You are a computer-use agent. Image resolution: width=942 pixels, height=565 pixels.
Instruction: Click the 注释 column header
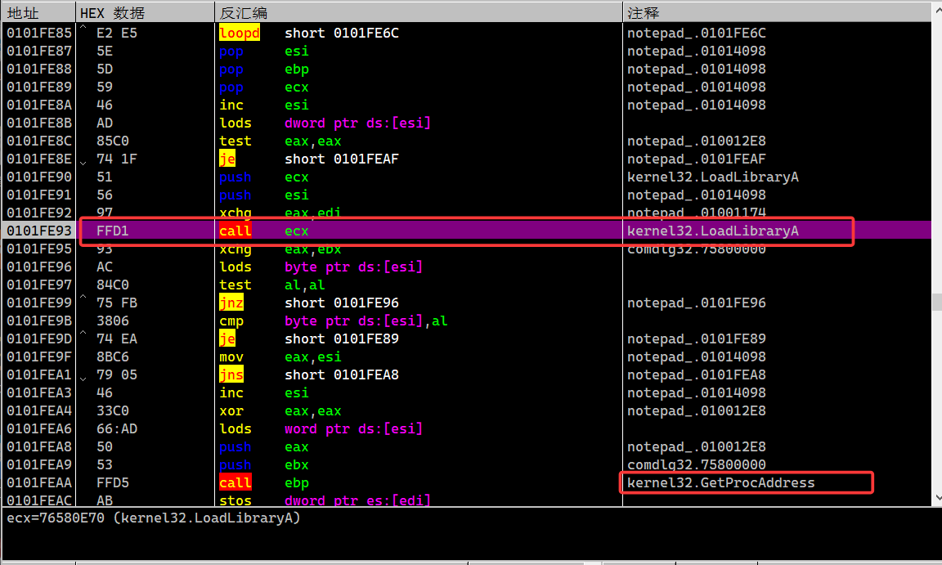[x=643, y=13]
